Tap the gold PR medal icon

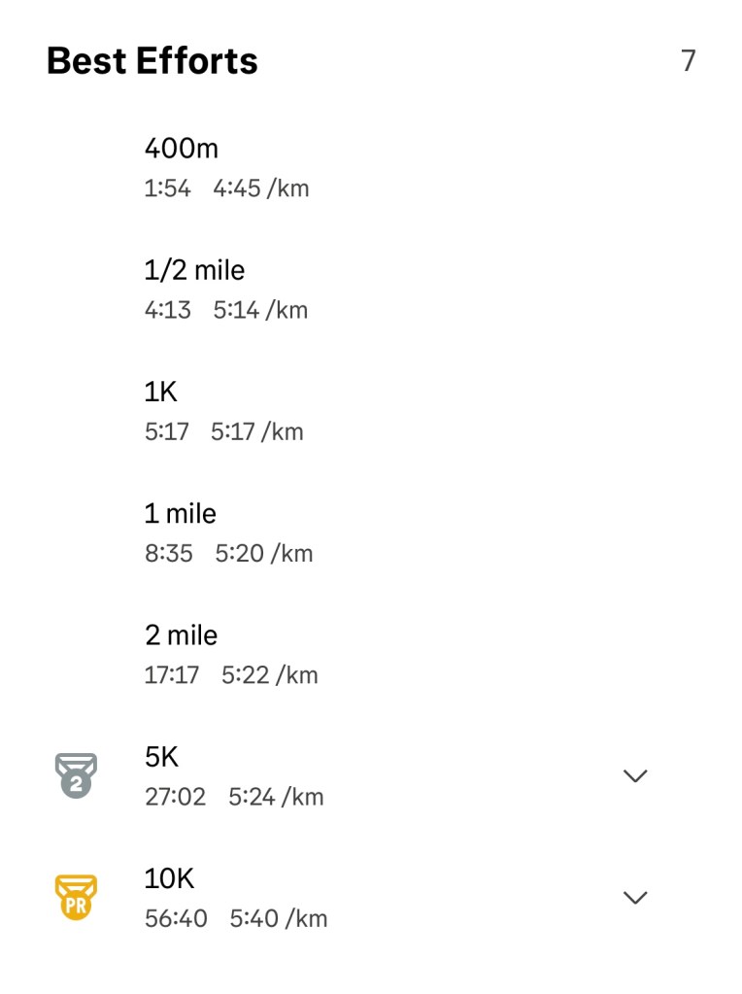click(x=76, y=897)
